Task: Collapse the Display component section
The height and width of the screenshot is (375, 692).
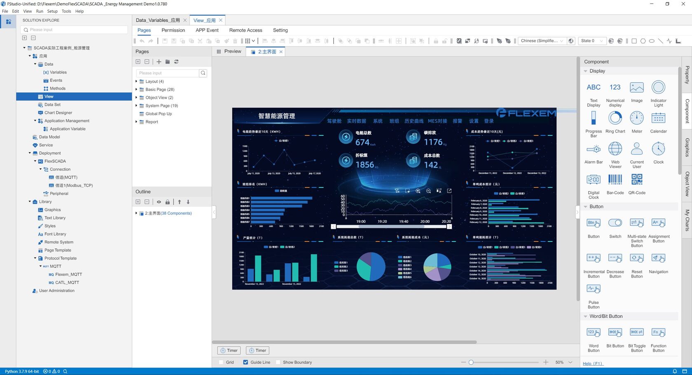Action: click(585, 71)
